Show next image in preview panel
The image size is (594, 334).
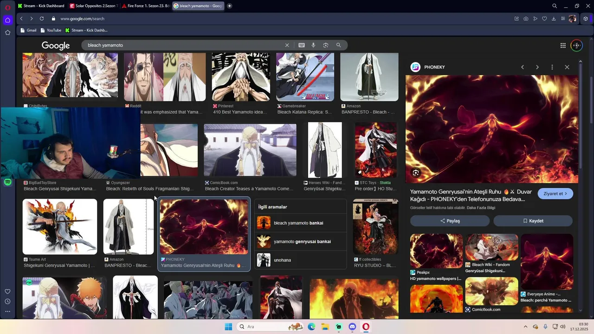tap(537, 67)
